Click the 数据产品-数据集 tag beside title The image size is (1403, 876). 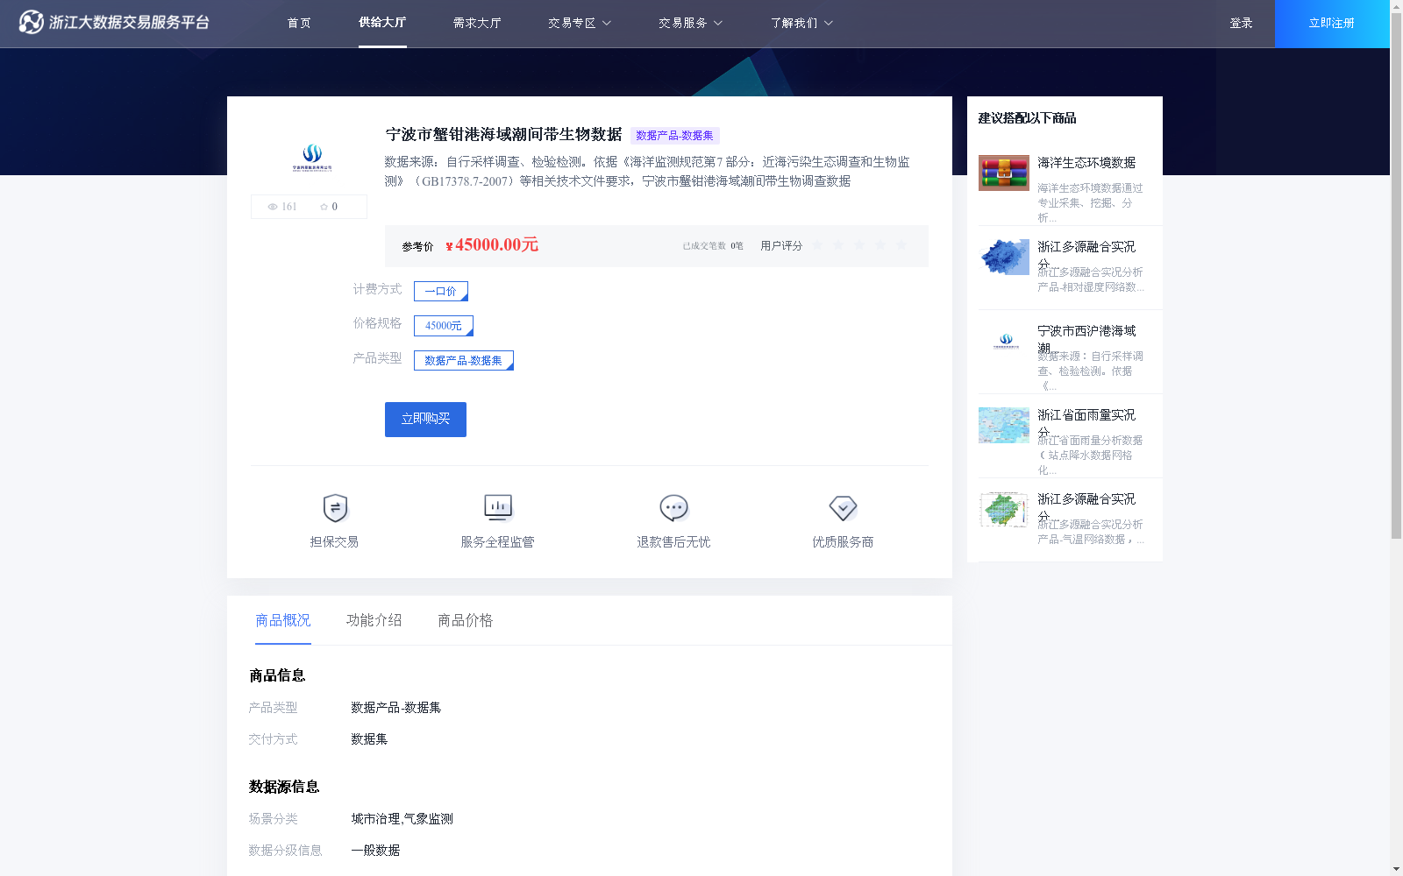(674, 136)
